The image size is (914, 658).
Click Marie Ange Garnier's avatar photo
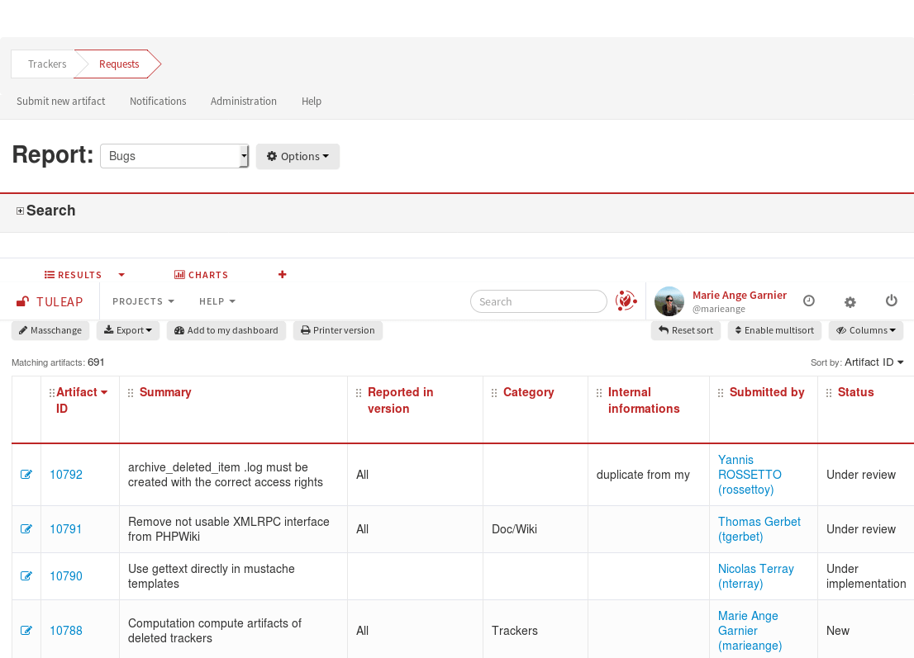[669, 301]
